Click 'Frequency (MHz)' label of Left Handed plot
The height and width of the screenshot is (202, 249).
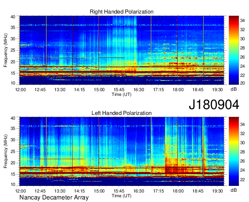click(x=5, y=151)
